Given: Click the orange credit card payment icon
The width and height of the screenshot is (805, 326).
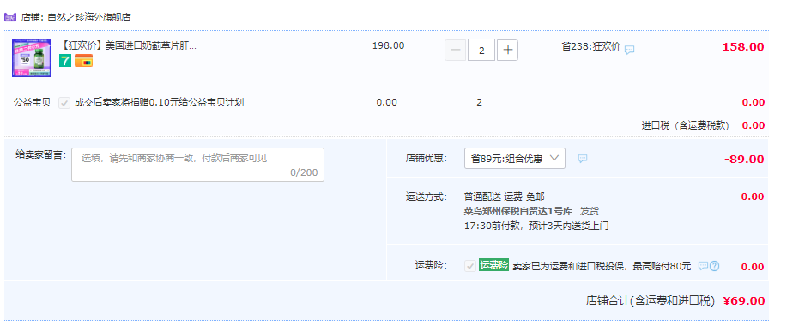Looking at the screenshot, I should (x=84, y=61).
